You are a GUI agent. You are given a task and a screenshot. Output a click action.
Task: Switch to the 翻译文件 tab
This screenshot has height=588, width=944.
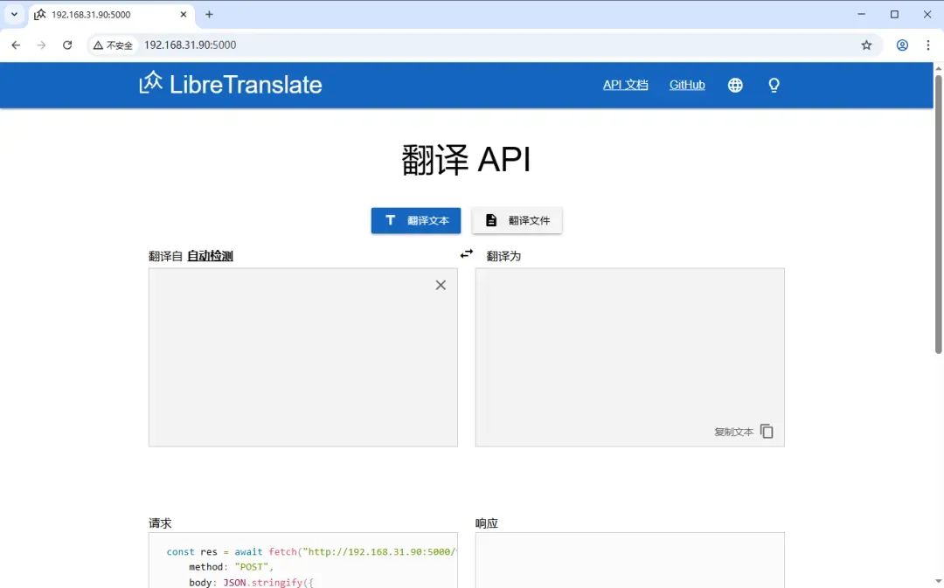point(517,221)
